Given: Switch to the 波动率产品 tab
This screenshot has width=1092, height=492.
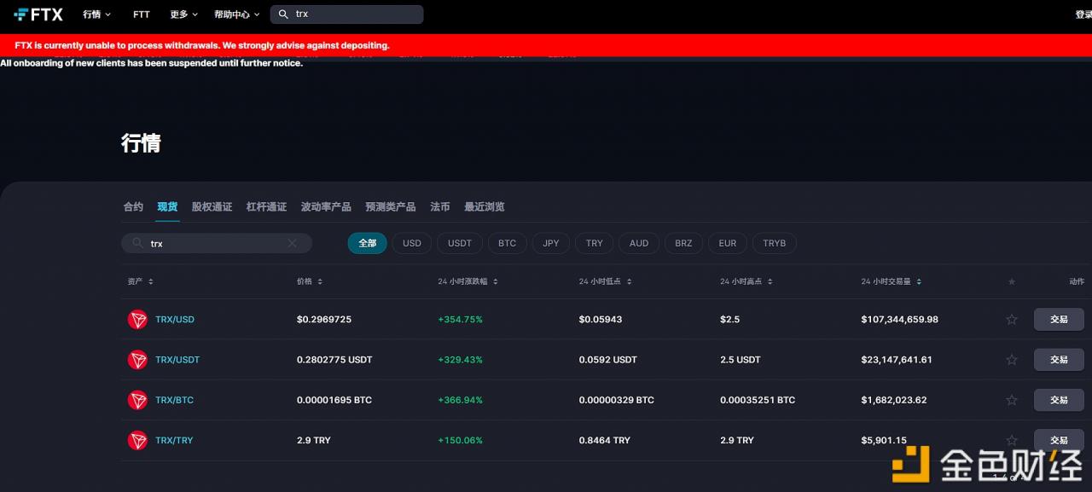Looking at the screenshot, I should click(x=326, y=206).
